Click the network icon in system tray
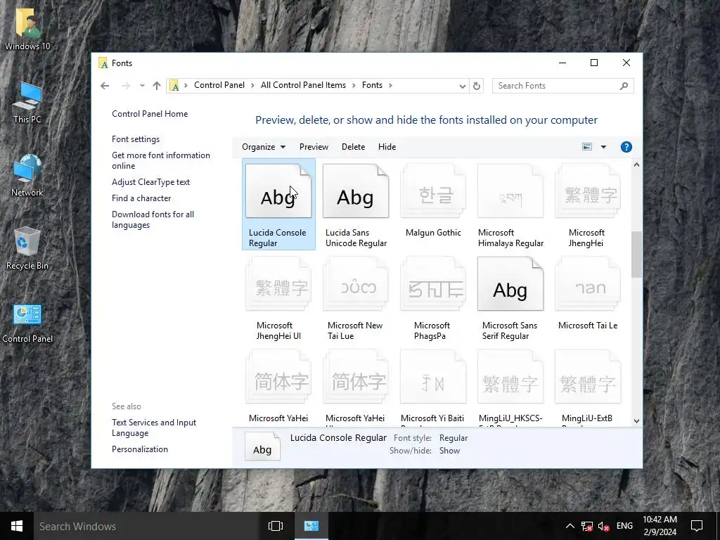Viewport: 720px width, 540px height. tap(587, 526)
